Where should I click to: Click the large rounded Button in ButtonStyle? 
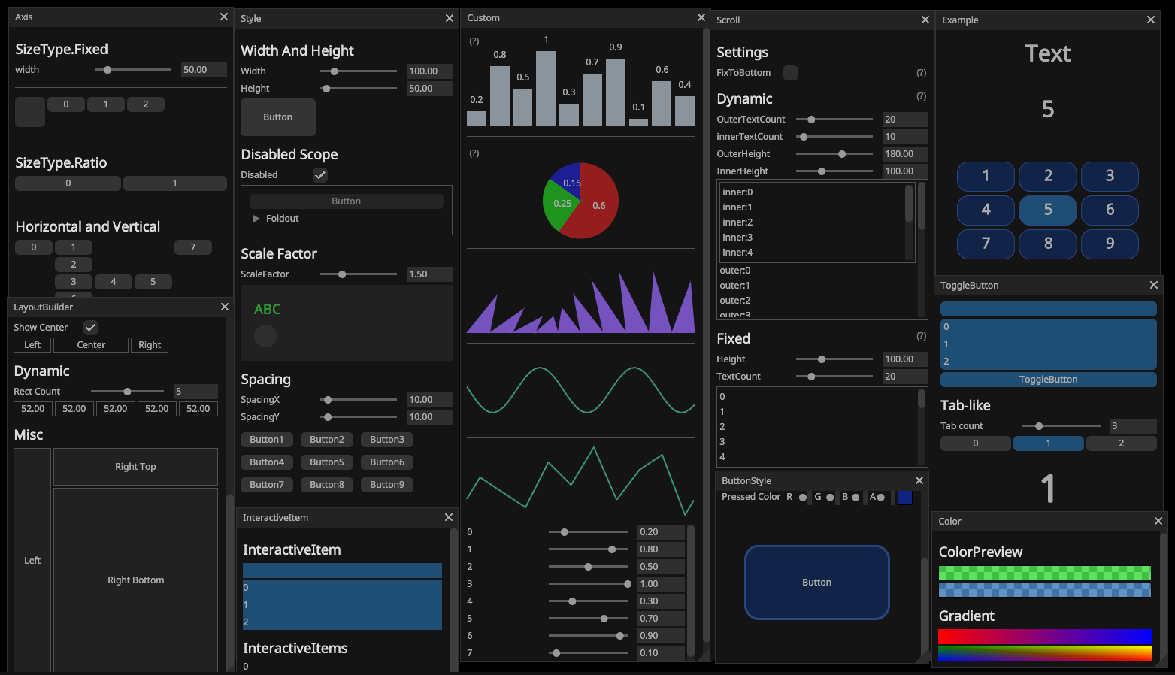pos(816,583)
